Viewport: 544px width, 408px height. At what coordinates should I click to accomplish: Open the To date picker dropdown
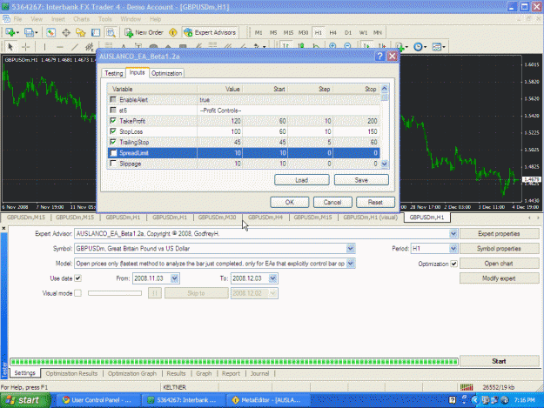point(272,278)
